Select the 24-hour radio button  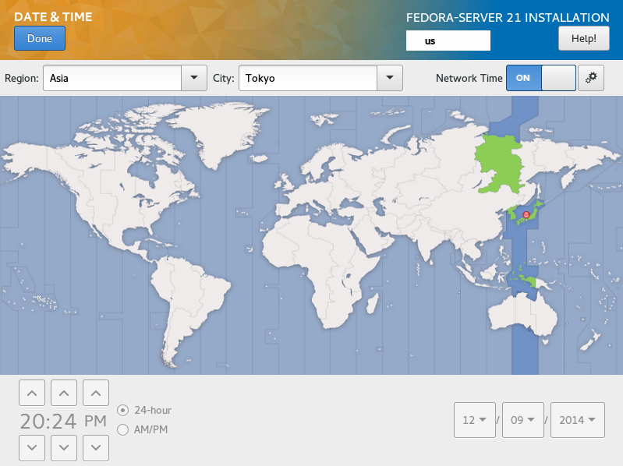(x=122, y=410)
